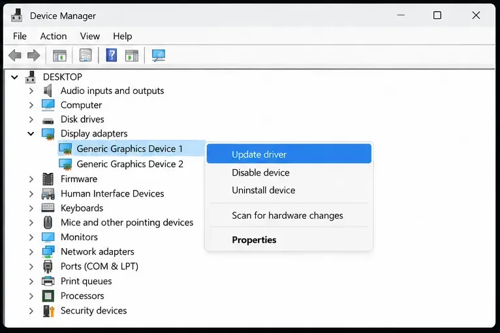
Task: Click the Human Interface Devices icon
Action: (x=48, y=194)
